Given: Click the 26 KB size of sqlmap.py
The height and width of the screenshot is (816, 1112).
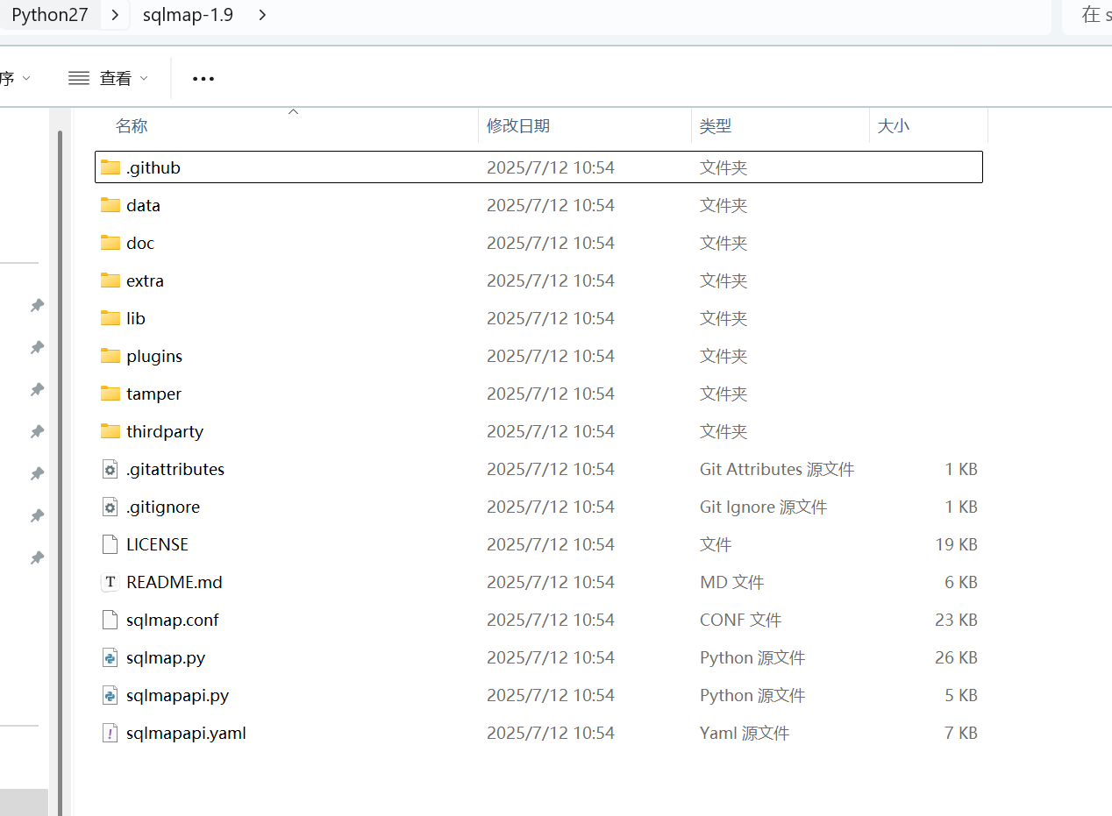Looking at the screenshot, I should (x=956, y=657).
